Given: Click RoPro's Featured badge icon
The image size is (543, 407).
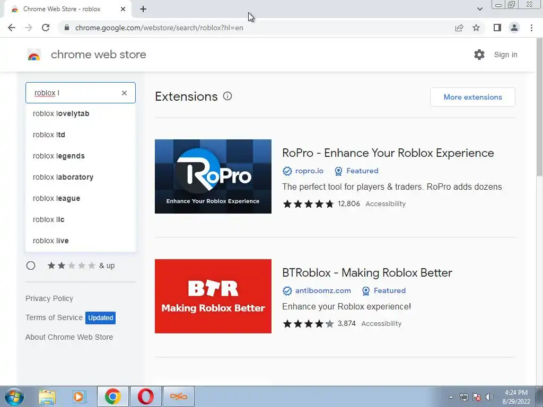Looking at the screenshot, I should [338, 171].
